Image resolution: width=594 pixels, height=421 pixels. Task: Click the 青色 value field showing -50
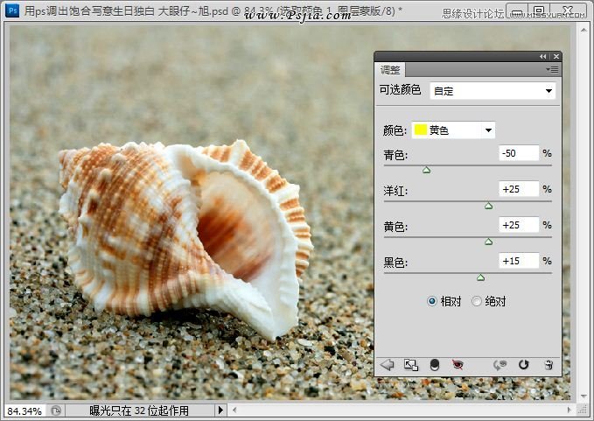click(519, 153)
